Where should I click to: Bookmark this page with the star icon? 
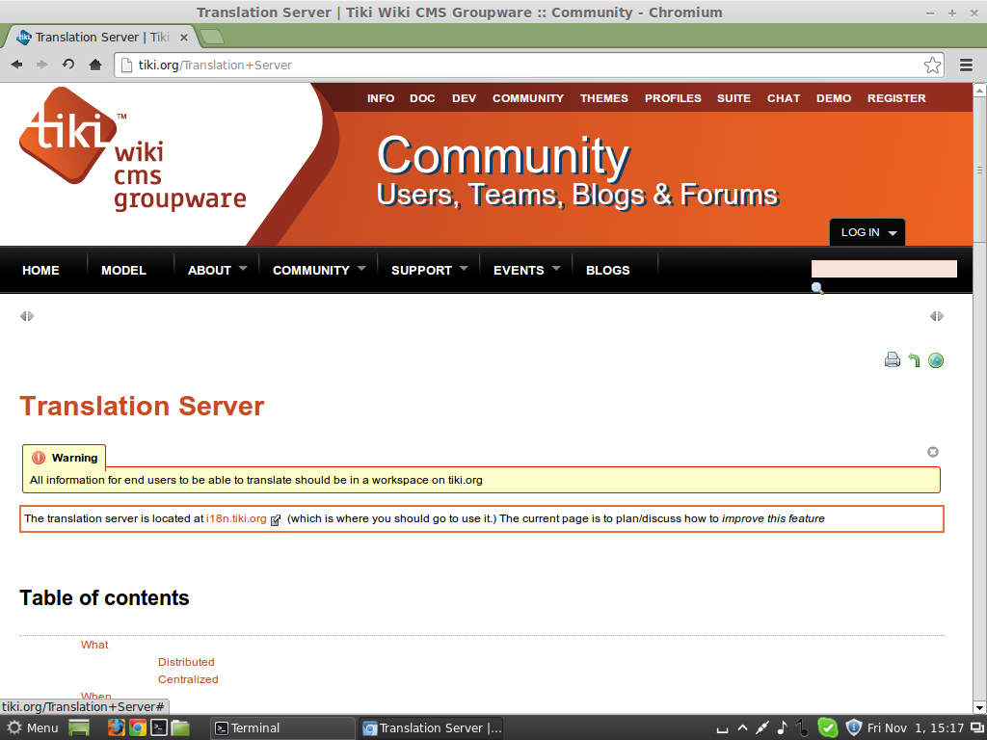coord(932,65)
